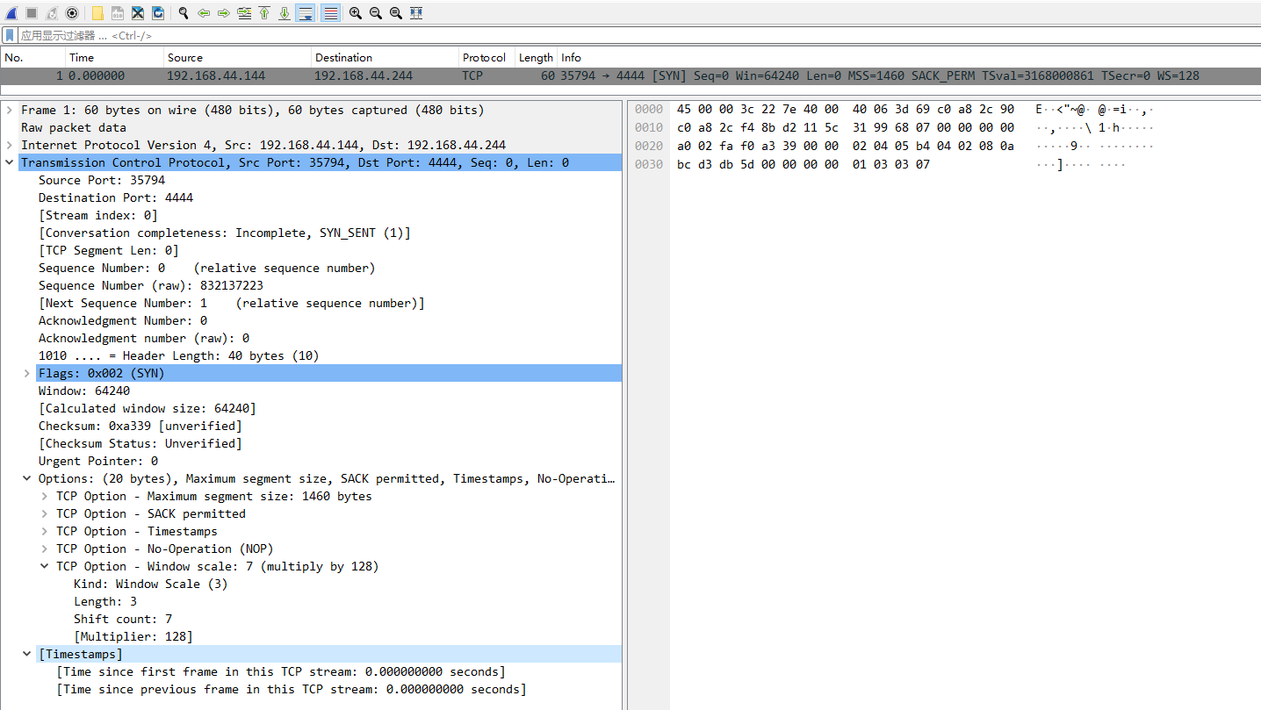Expand the Frame 1 tree node
1261x710 pixels.
(10, 110)
